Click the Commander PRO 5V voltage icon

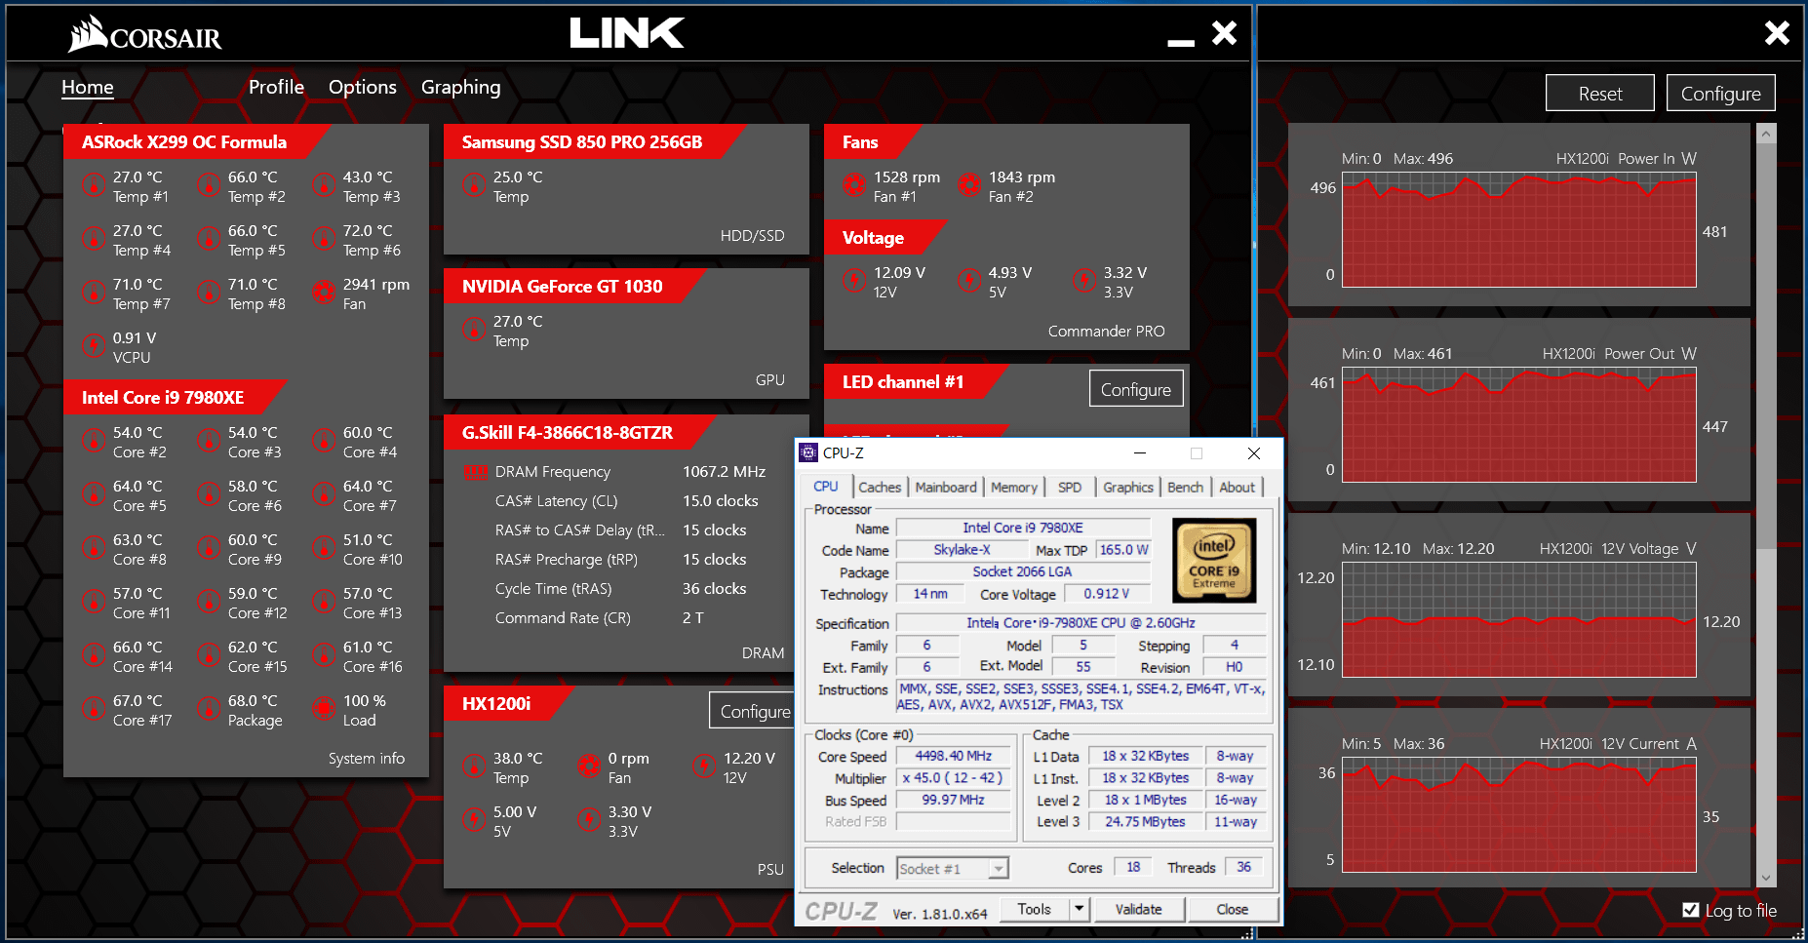pyautogui.click(x=968, y=280)
